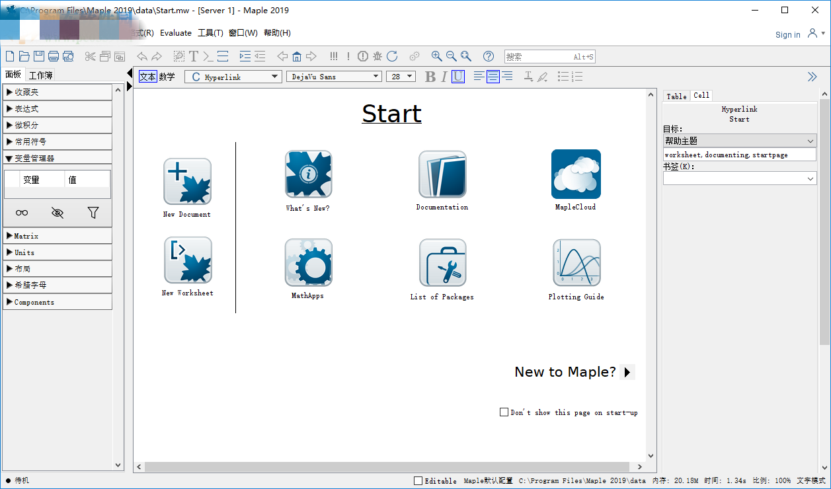The image size is (831, 489).
Task: Expand the 收藏夹 palette
Action: point(58,92)
